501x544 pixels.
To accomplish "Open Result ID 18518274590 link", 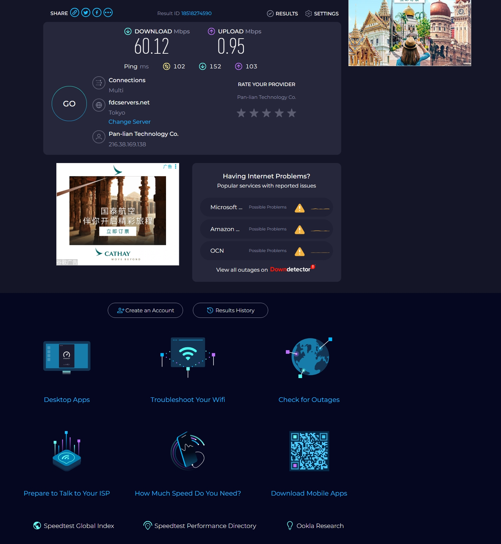I will click(196, 13).
